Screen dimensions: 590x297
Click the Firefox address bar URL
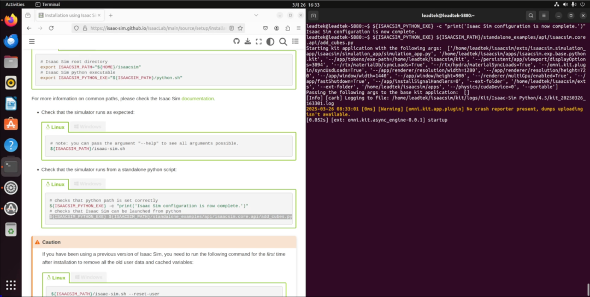tap(158, 28)
